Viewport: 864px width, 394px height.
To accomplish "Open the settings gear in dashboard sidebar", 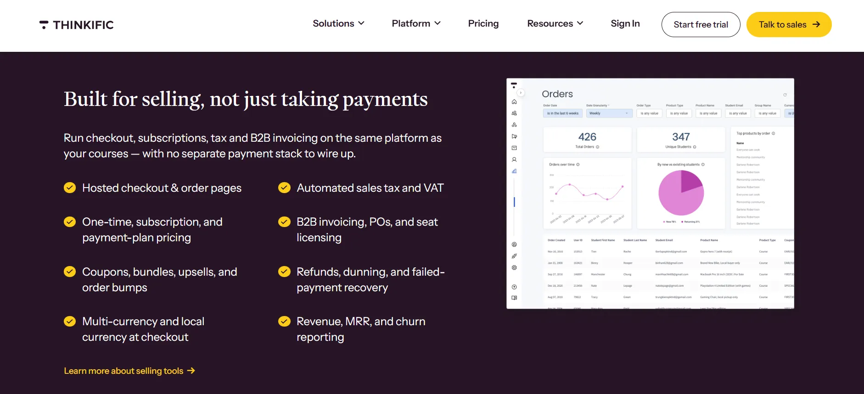I will click(x=514, y=267).
